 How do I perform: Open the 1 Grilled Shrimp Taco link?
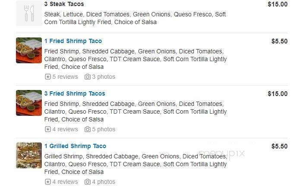tap(75, 146)
